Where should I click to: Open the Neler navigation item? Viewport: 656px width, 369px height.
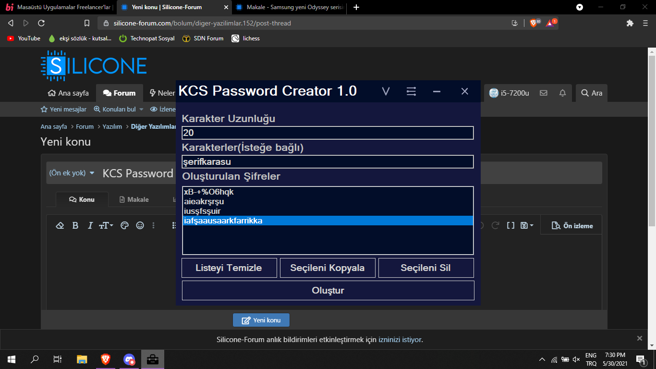tap(162, 93)
